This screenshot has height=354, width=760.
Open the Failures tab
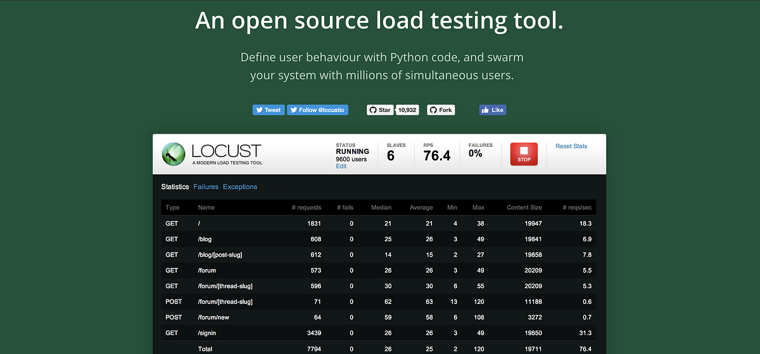tap(206, 187)
